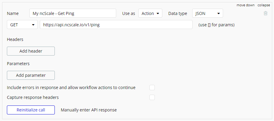Click the Headers section label

(15, 39)
